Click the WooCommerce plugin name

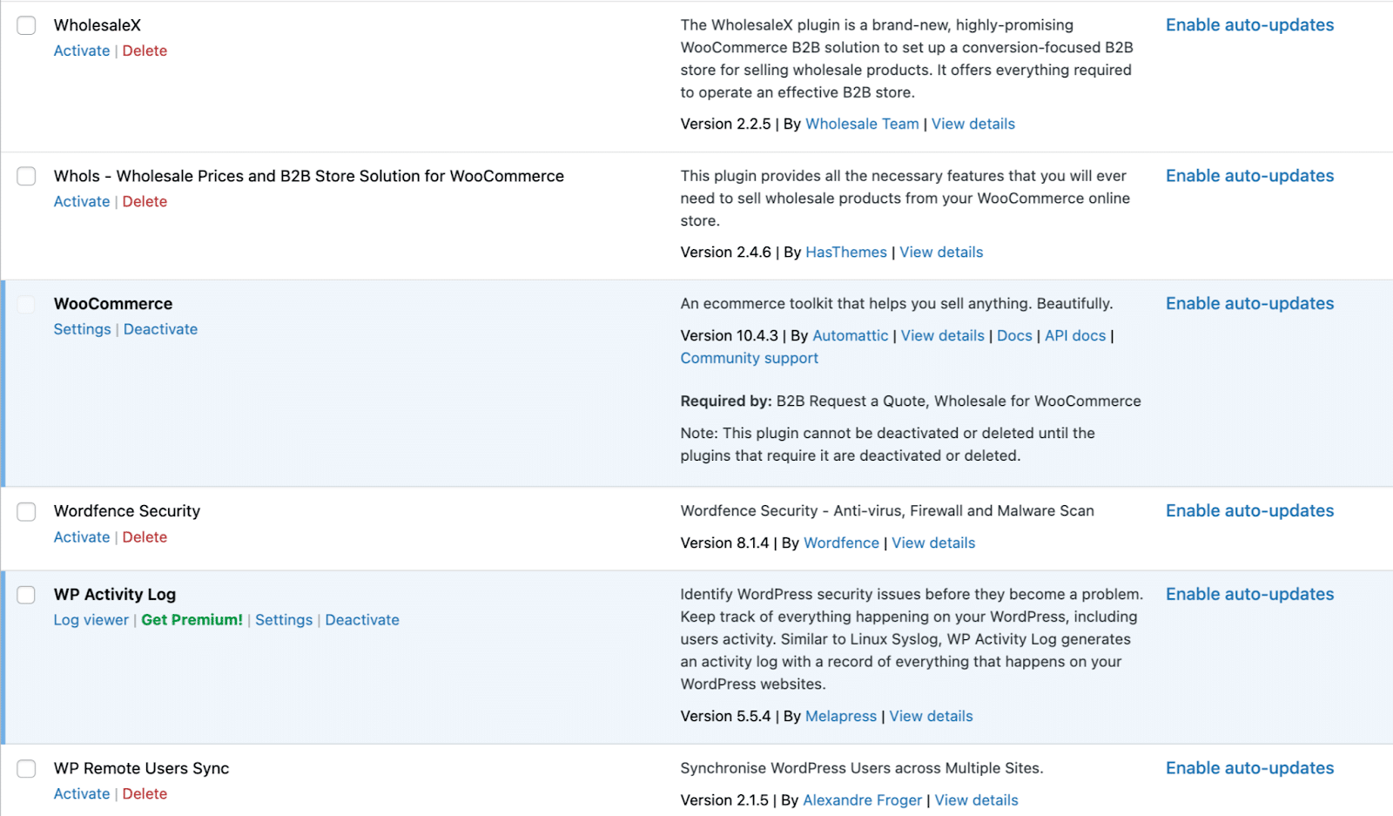pos(113,304)
